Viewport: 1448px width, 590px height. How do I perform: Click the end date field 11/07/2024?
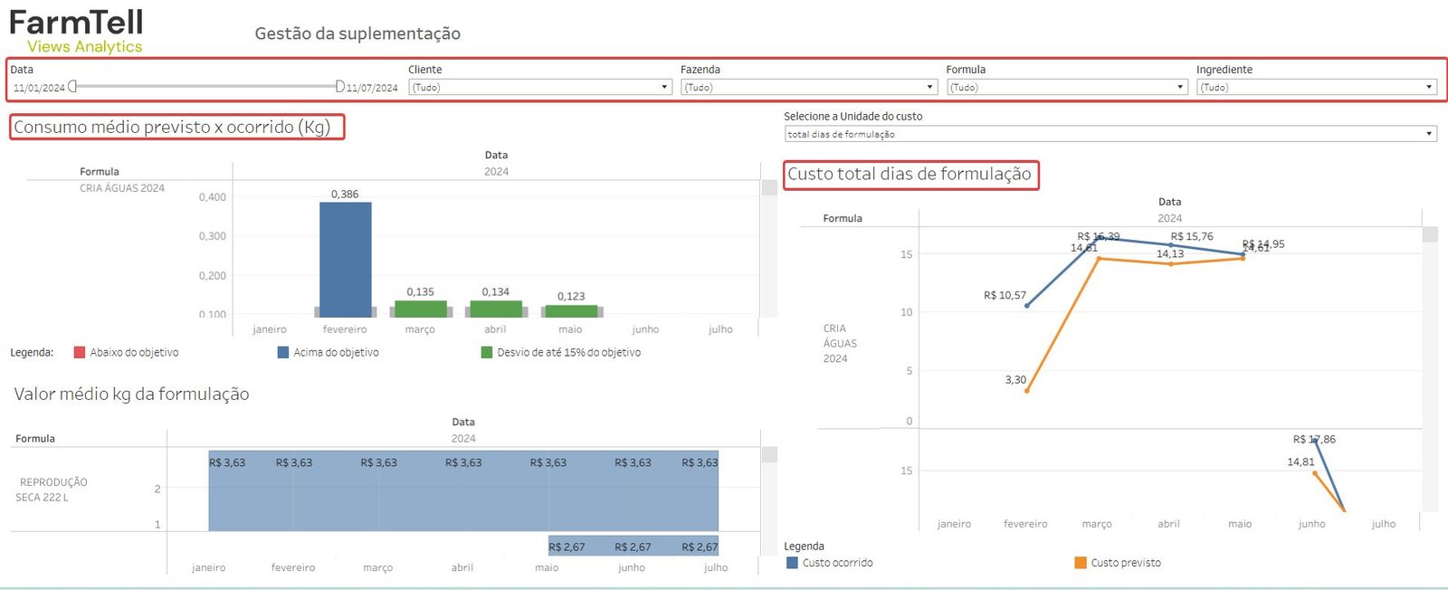point(372,88)
